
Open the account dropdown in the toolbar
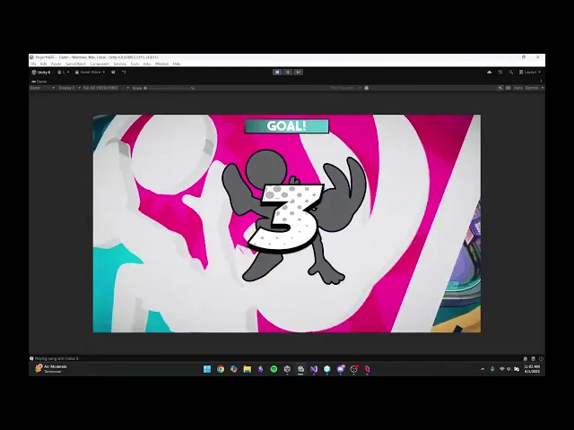tap(64, 73)
